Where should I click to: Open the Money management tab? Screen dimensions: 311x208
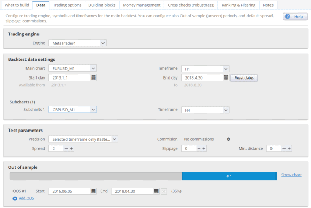141,5
